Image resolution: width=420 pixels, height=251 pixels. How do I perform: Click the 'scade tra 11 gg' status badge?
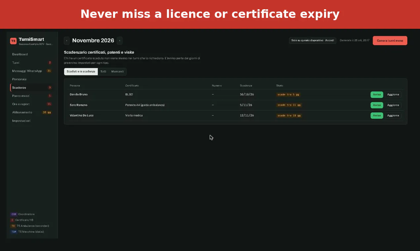(x=289, y=105)
